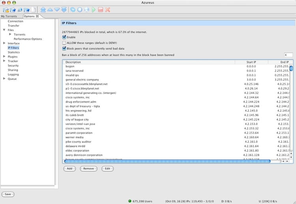Expand the Tracker tree node

4,61
